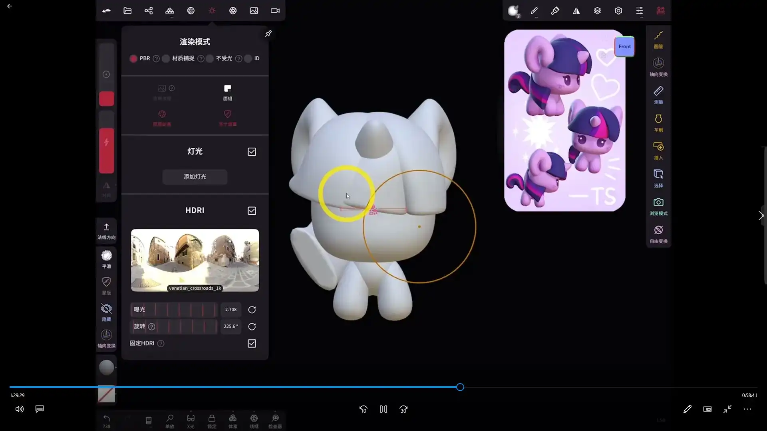Open the project folder icon
This screenshot has height=431, width=767.
(x=127, y=11)
